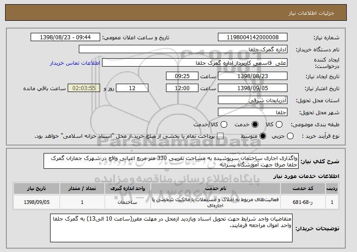Screen dimensions: 357x252
Task: Click the creation time field 09:25
Action: click(182, 76)
